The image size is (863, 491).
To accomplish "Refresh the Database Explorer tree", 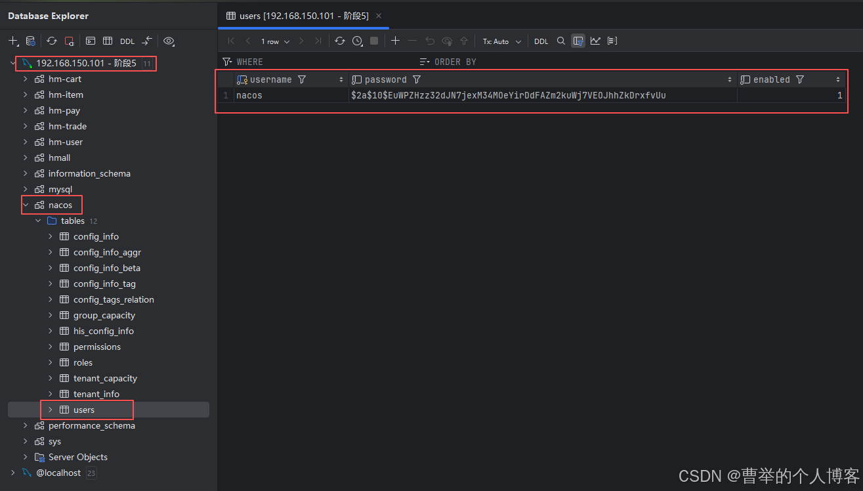I will 52,41.
